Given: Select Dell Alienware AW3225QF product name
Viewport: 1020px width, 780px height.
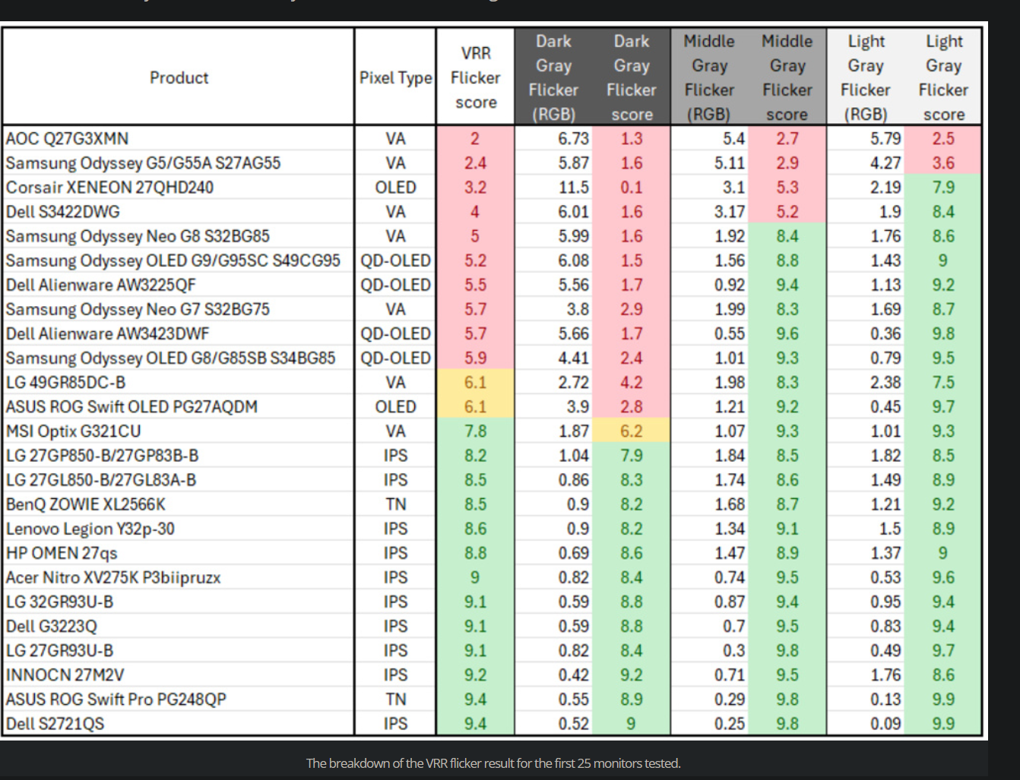Looking at the screenshot, I should (x=100, y=285).
